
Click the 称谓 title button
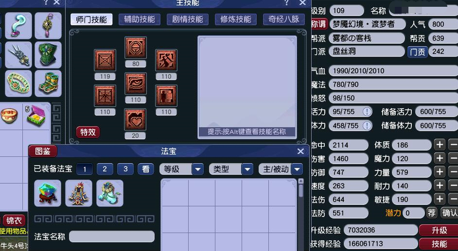320,24
